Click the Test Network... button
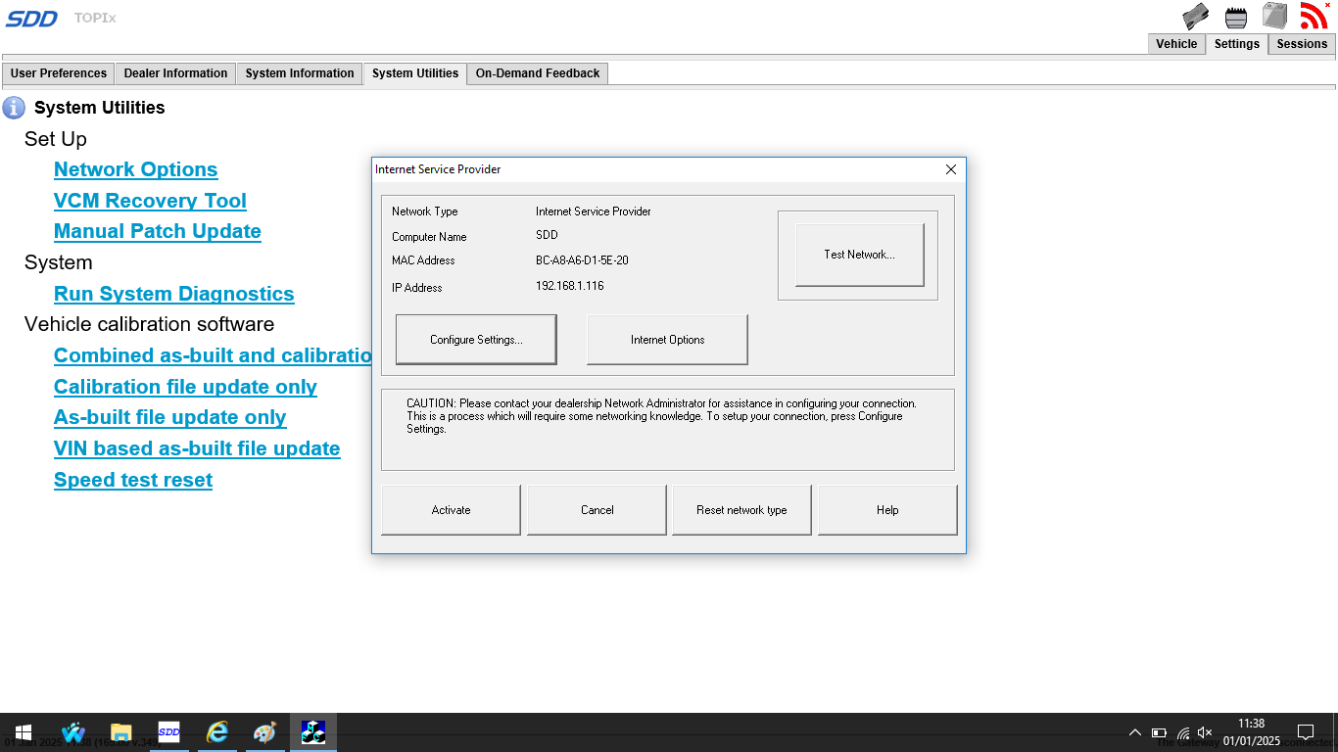 (859, 255)
